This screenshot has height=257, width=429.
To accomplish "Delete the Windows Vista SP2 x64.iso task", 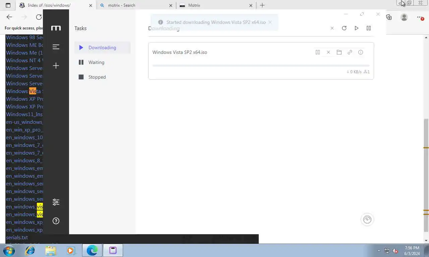I will coord(328,52).
